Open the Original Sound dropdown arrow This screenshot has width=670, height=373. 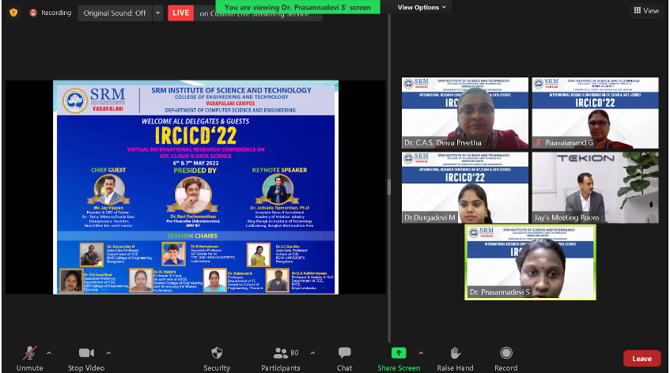[x=157, y=13]
